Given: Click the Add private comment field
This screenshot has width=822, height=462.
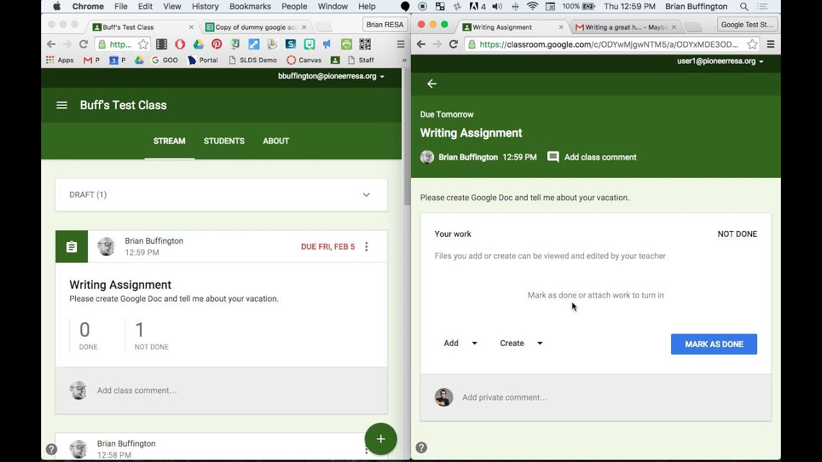Looking at the screenshot, I should [595, 397].
